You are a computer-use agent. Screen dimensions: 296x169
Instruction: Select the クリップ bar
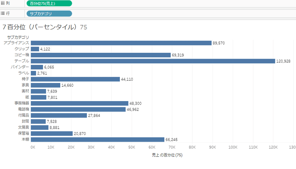pyautogui.click(x=35, y=49)
